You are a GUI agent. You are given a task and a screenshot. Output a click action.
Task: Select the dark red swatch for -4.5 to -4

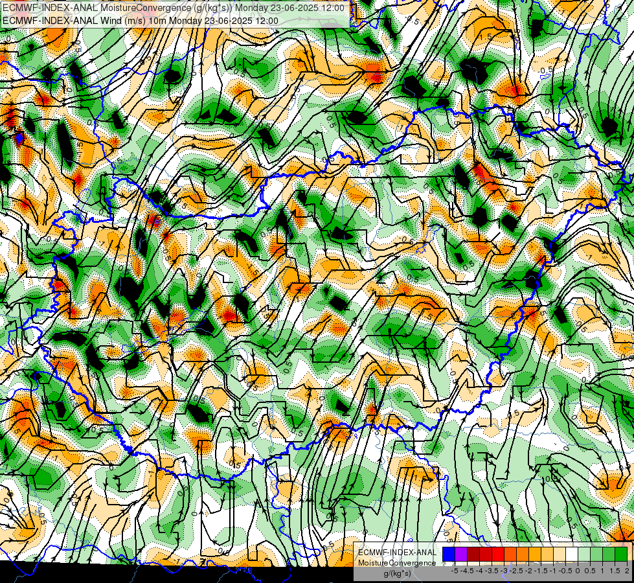(473, 554)
